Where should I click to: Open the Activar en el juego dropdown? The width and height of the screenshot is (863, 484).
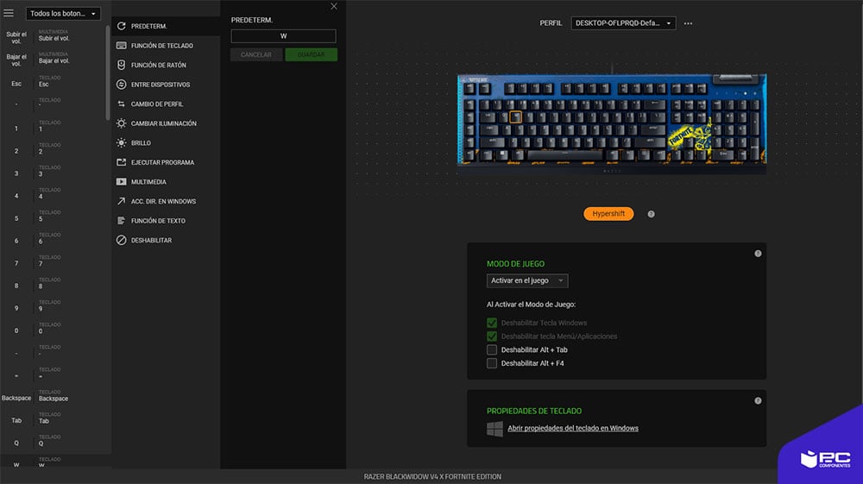coord(527,280)
